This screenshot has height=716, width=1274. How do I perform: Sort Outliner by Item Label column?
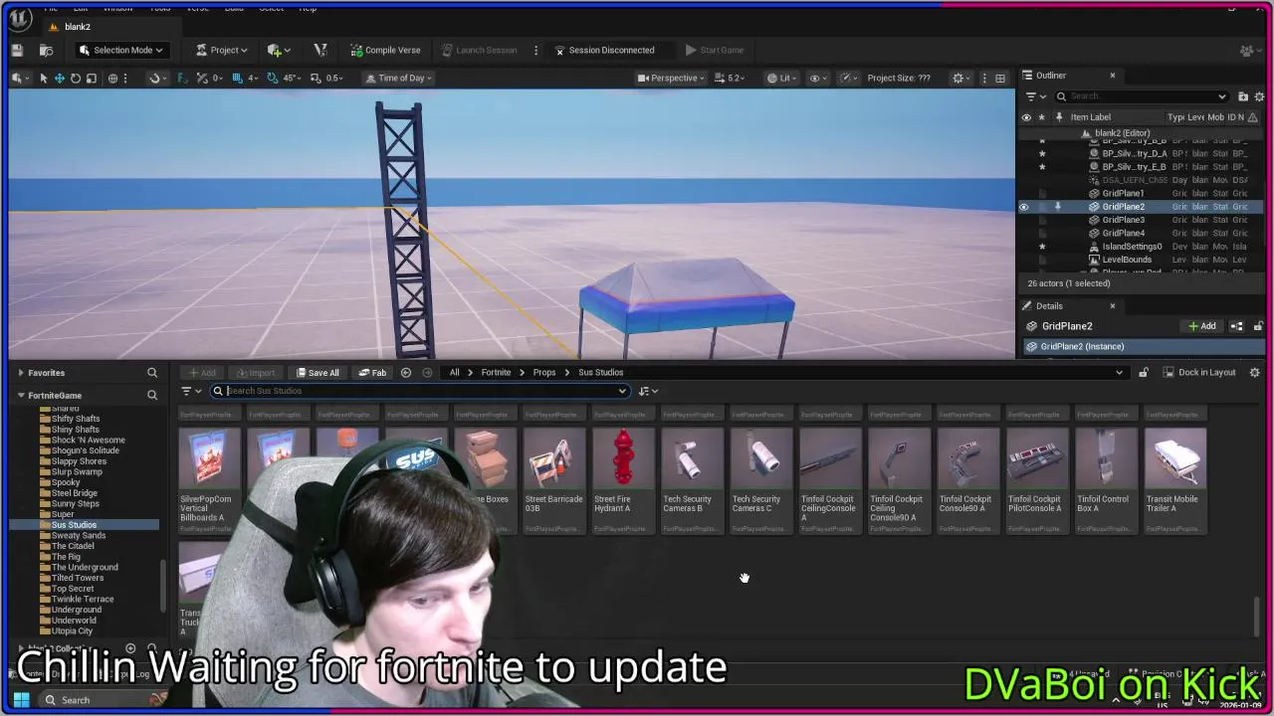coord(1091,117)
